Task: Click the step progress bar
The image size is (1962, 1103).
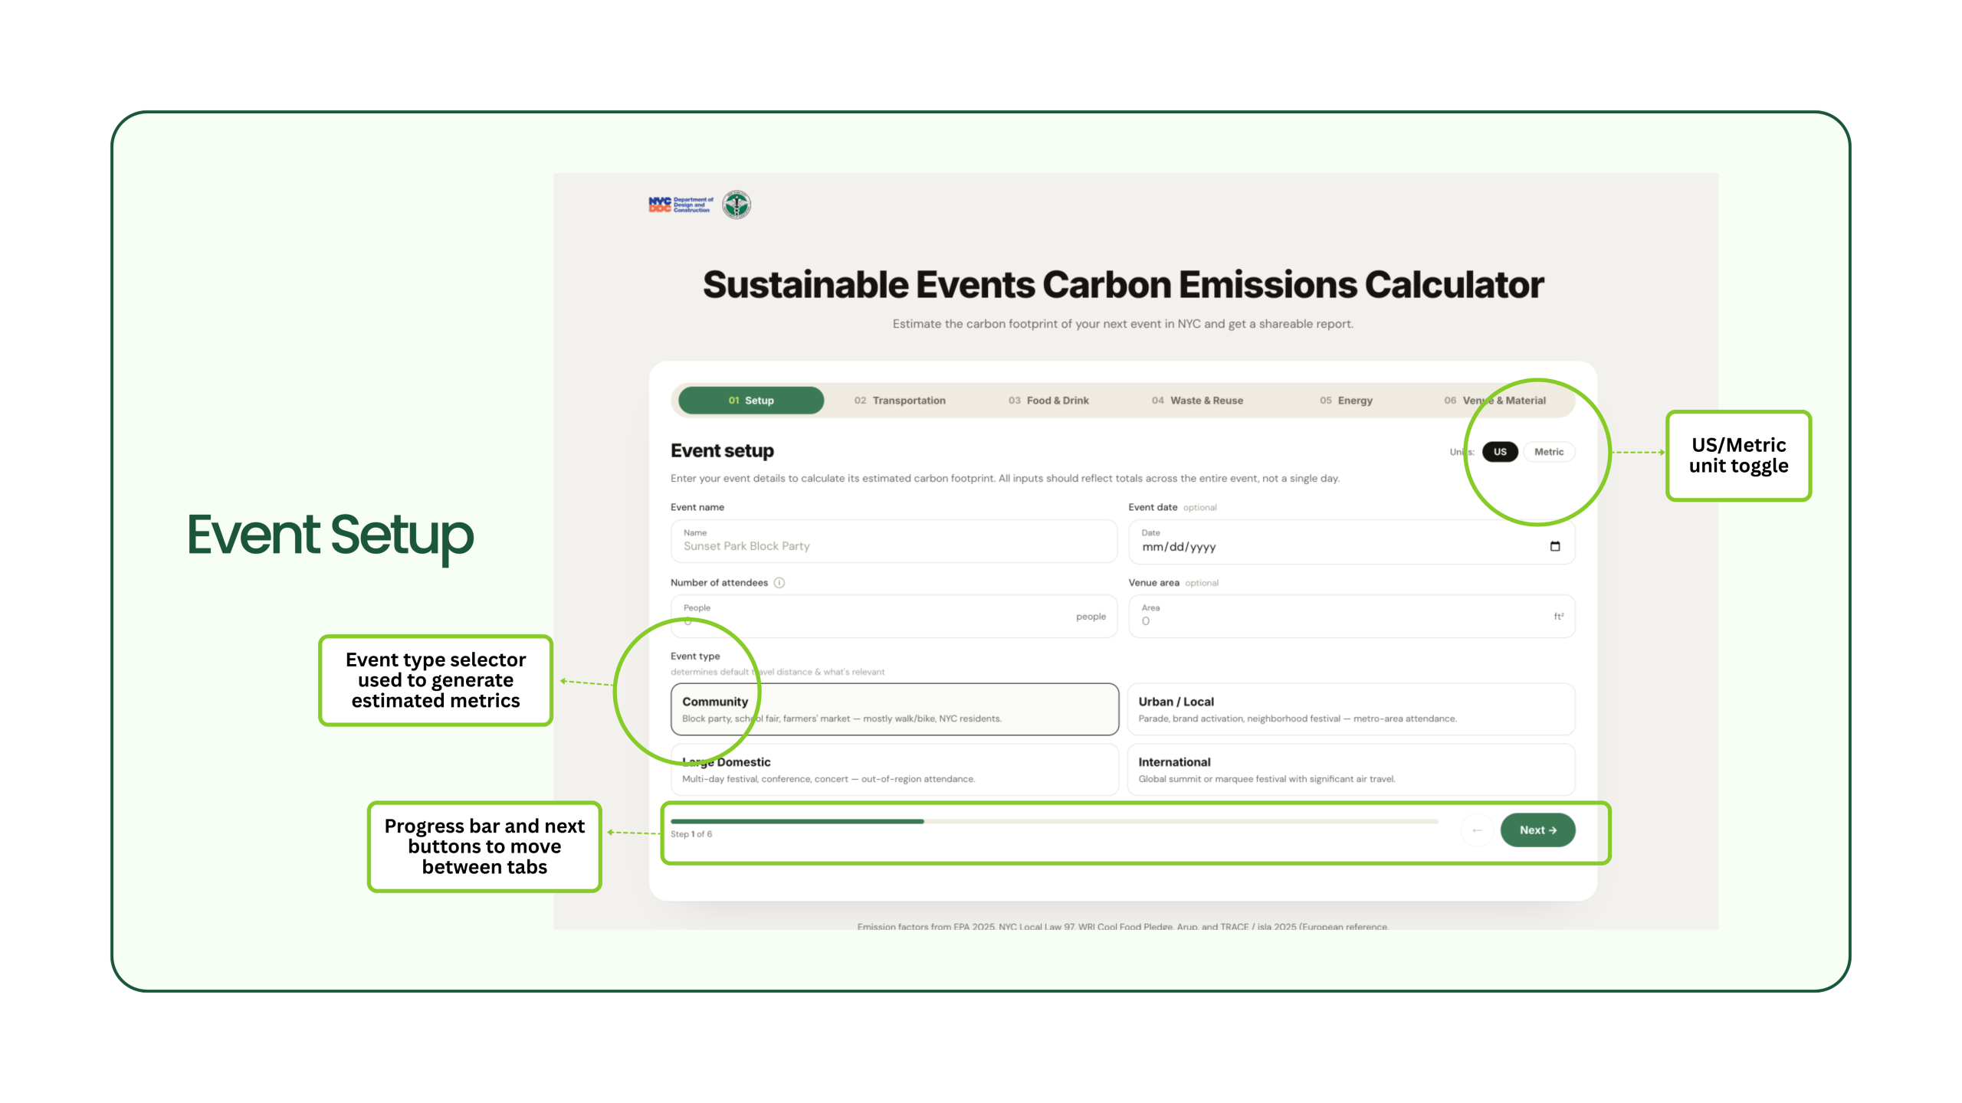Action: pos(1054,821)
